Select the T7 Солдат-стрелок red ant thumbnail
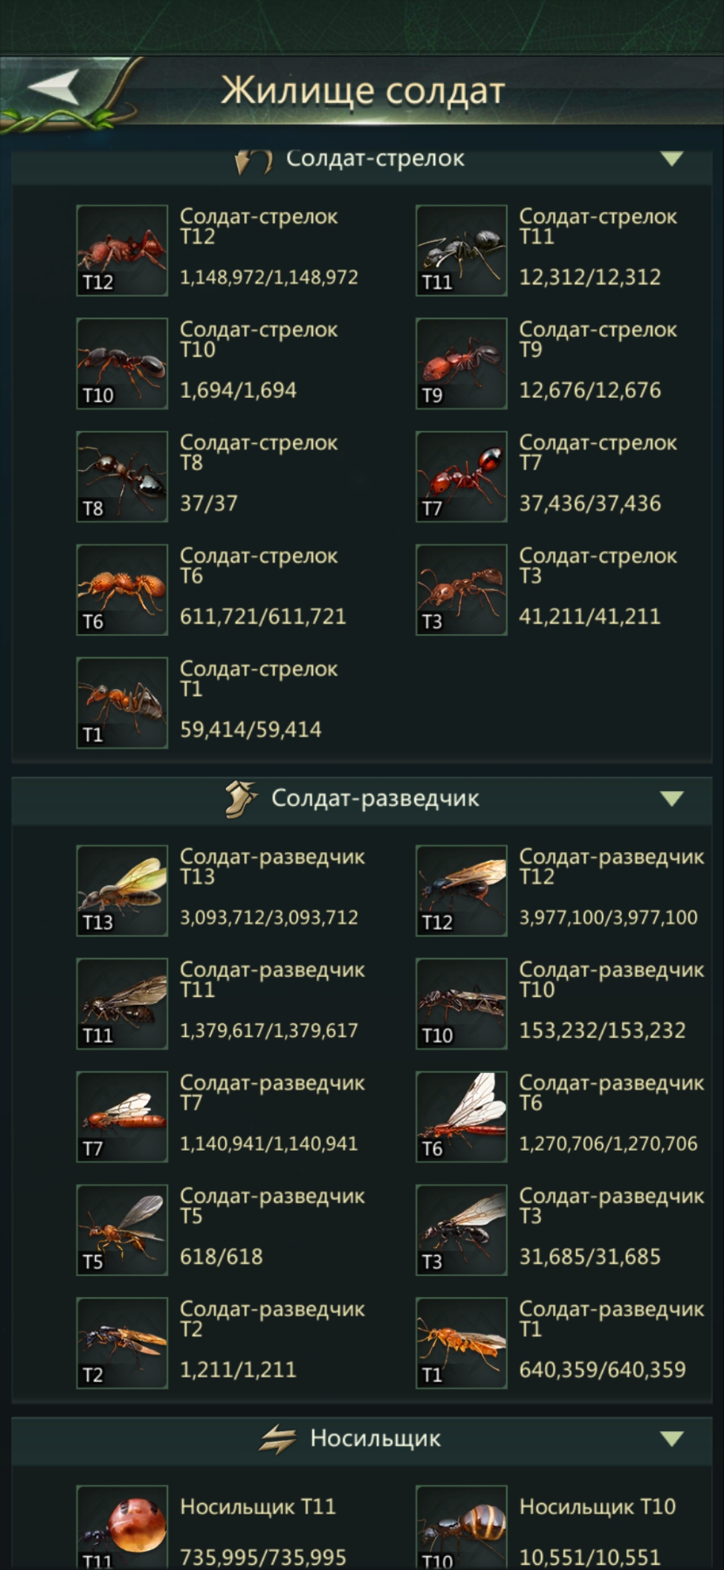 461,476
